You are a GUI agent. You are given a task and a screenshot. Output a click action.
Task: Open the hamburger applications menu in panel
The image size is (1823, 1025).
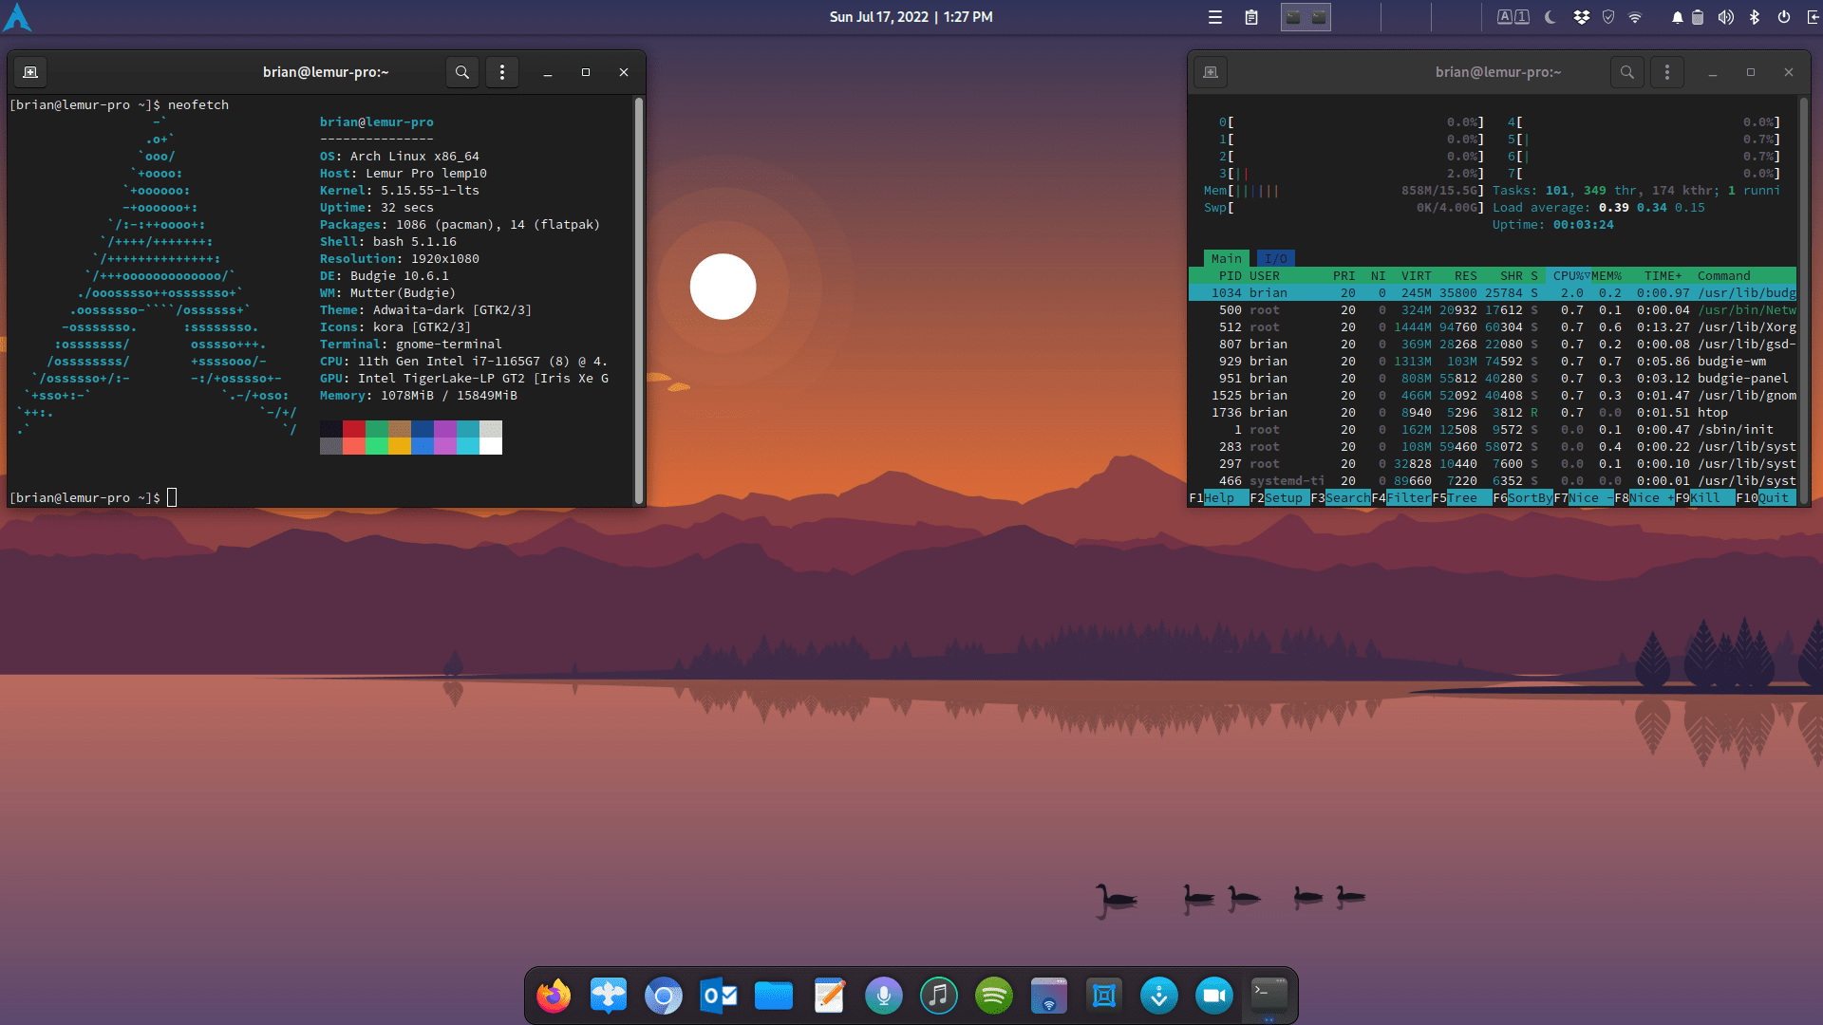pyautogui.click(x=1214, y=17)
